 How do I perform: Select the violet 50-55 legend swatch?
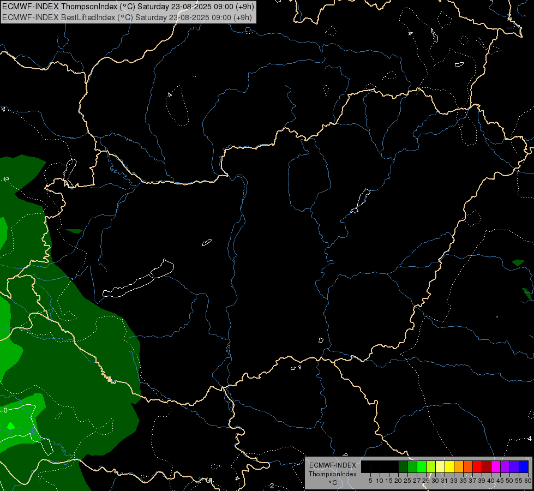(x=514, y=466)
